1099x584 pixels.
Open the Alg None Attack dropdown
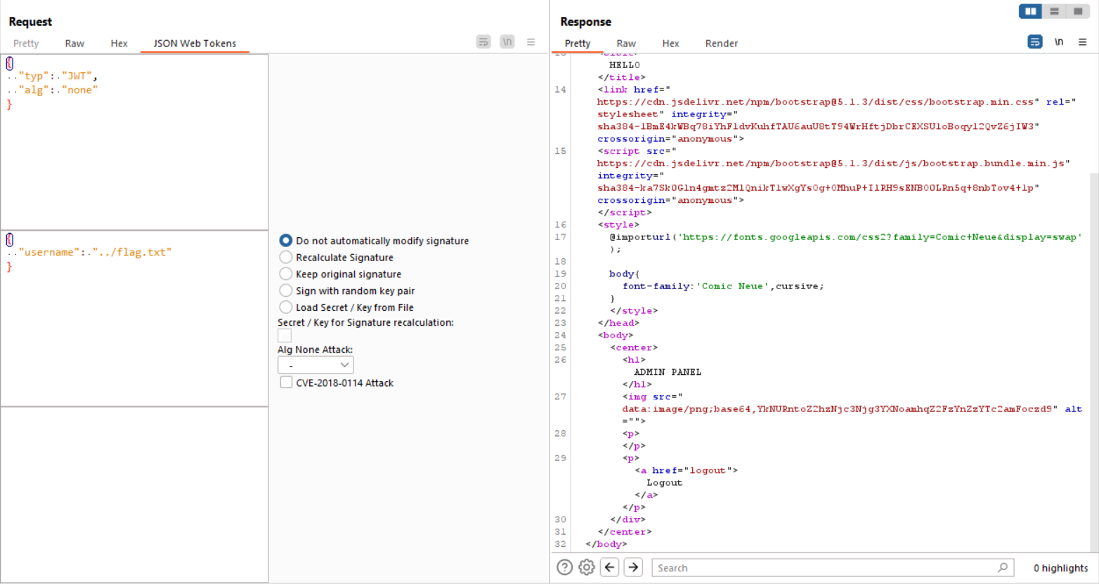(x=316, y=365)
